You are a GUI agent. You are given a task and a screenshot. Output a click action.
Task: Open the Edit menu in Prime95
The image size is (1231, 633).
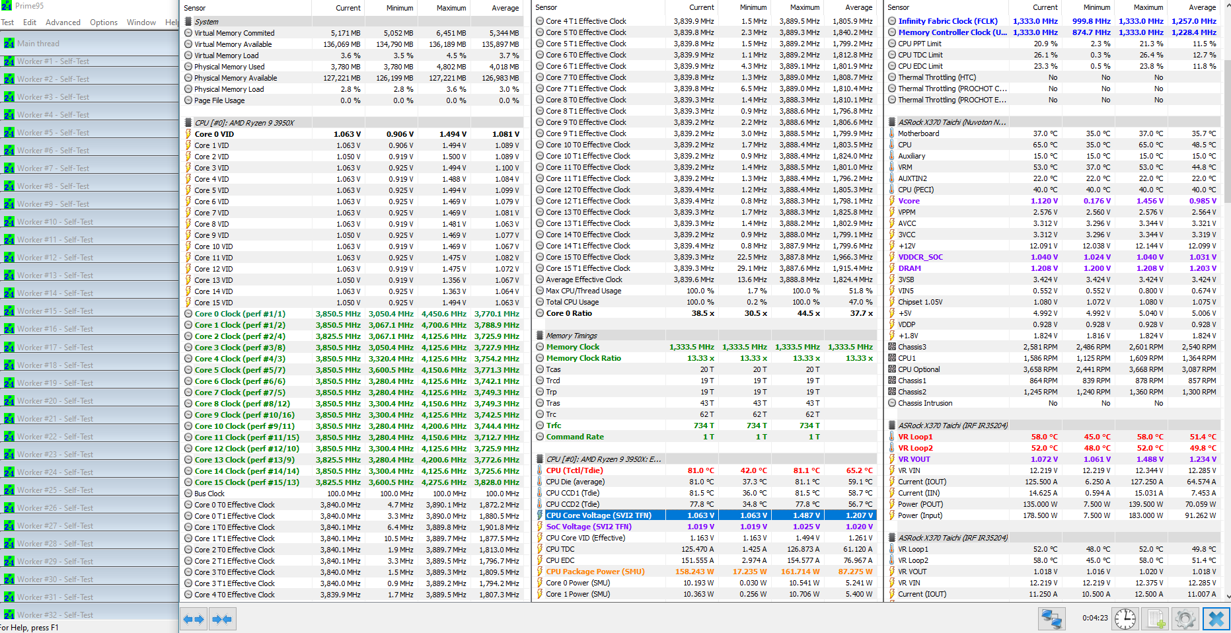point(30,22)
